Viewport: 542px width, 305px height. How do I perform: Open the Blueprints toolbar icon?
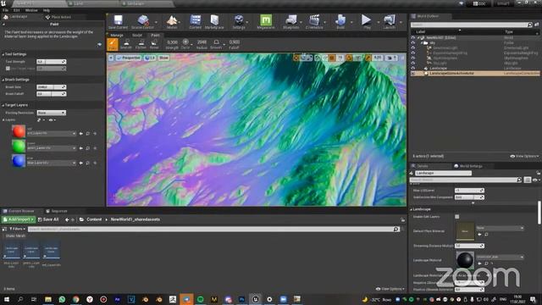[x=291, y=22]
